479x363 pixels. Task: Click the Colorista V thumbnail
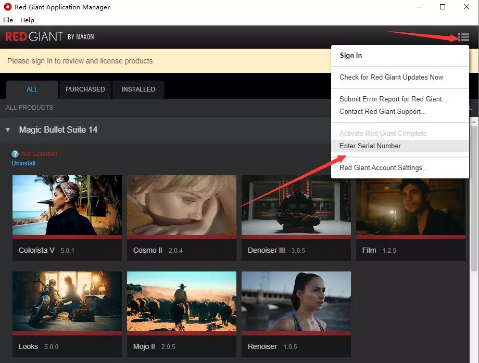67,205
